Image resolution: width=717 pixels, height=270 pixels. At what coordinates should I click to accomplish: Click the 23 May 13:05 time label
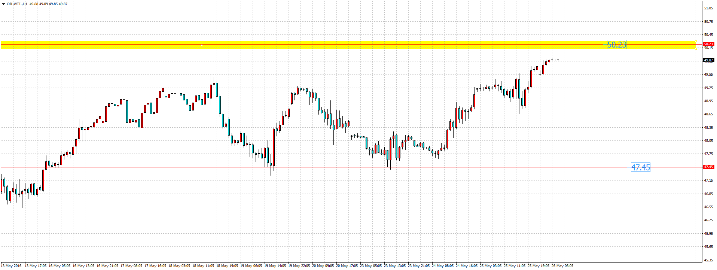pyautogui.click(x=394, y=266)
